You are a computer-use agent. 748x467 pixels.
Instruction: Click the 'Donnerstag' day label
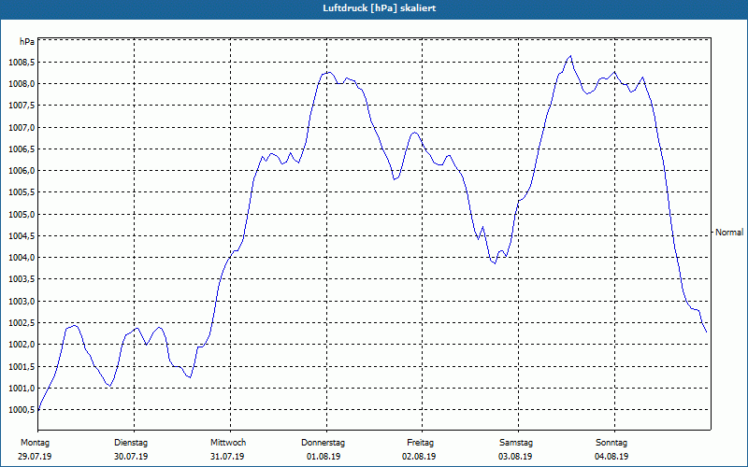click(323, 443)
